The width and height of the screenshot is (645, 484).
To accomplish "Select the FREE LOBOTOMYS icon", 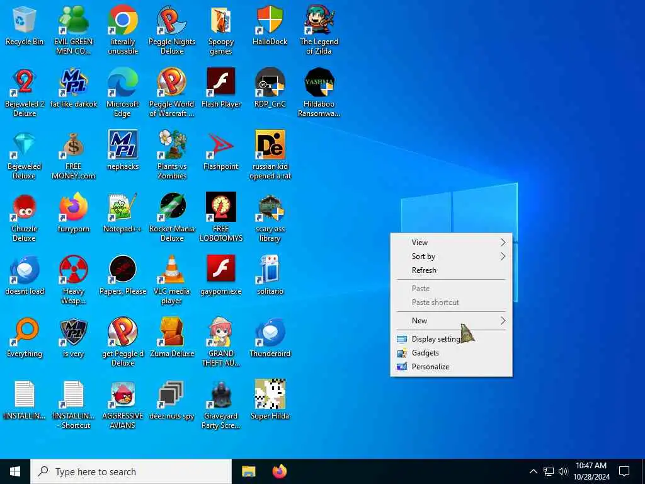I will click(221, 217).
